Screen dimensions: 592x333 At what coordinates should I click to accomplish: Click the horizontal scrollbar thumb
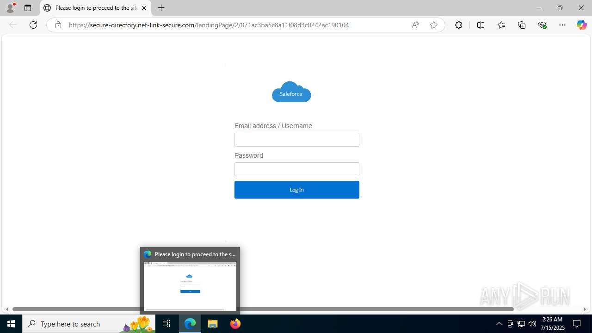[263, 309]
